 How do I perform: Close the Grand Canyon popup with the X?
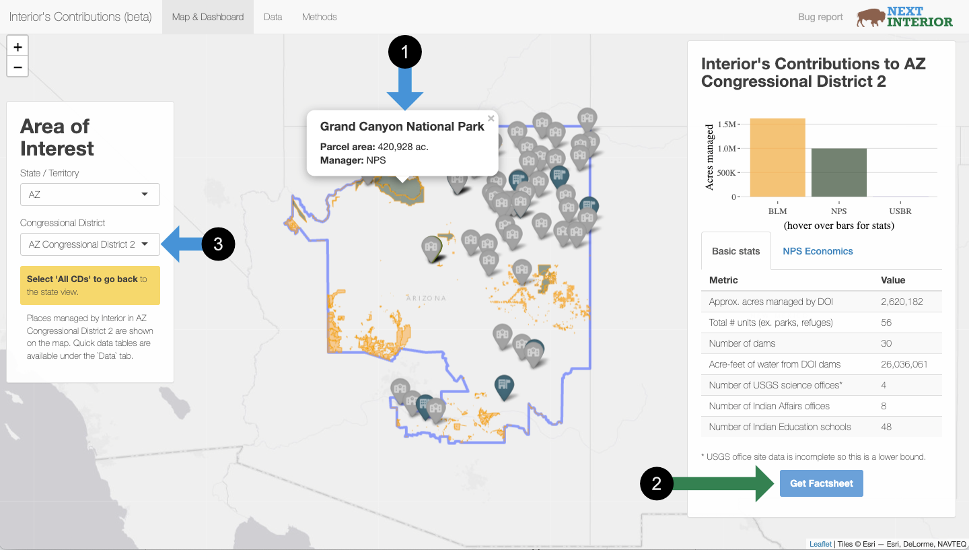click(x=491, y=118)
